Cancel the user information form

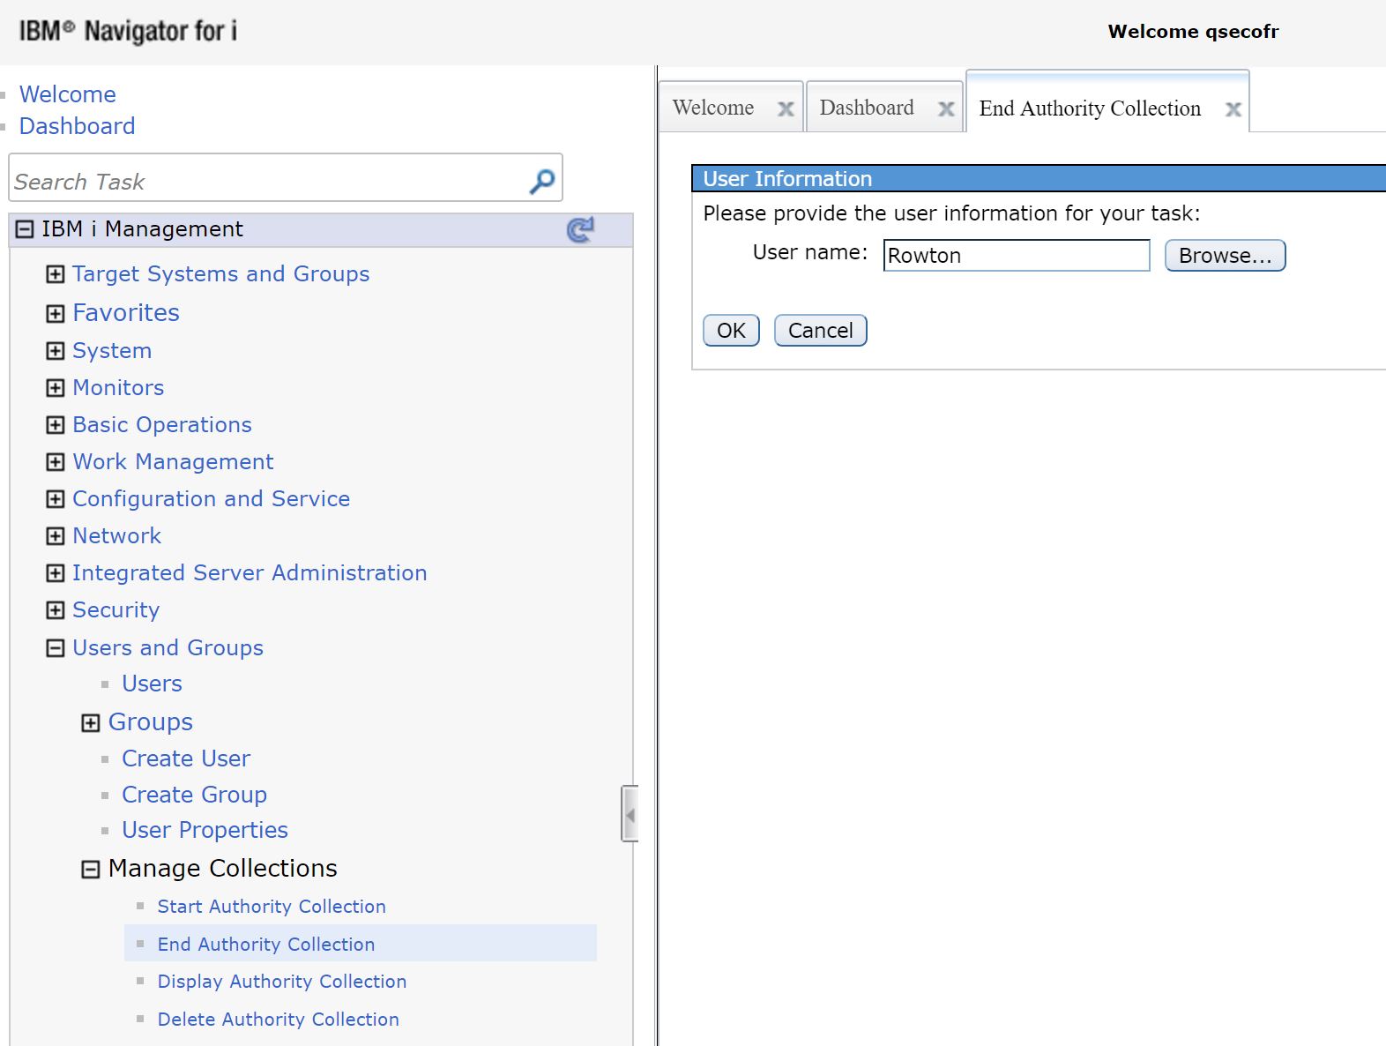coord(820,331)
